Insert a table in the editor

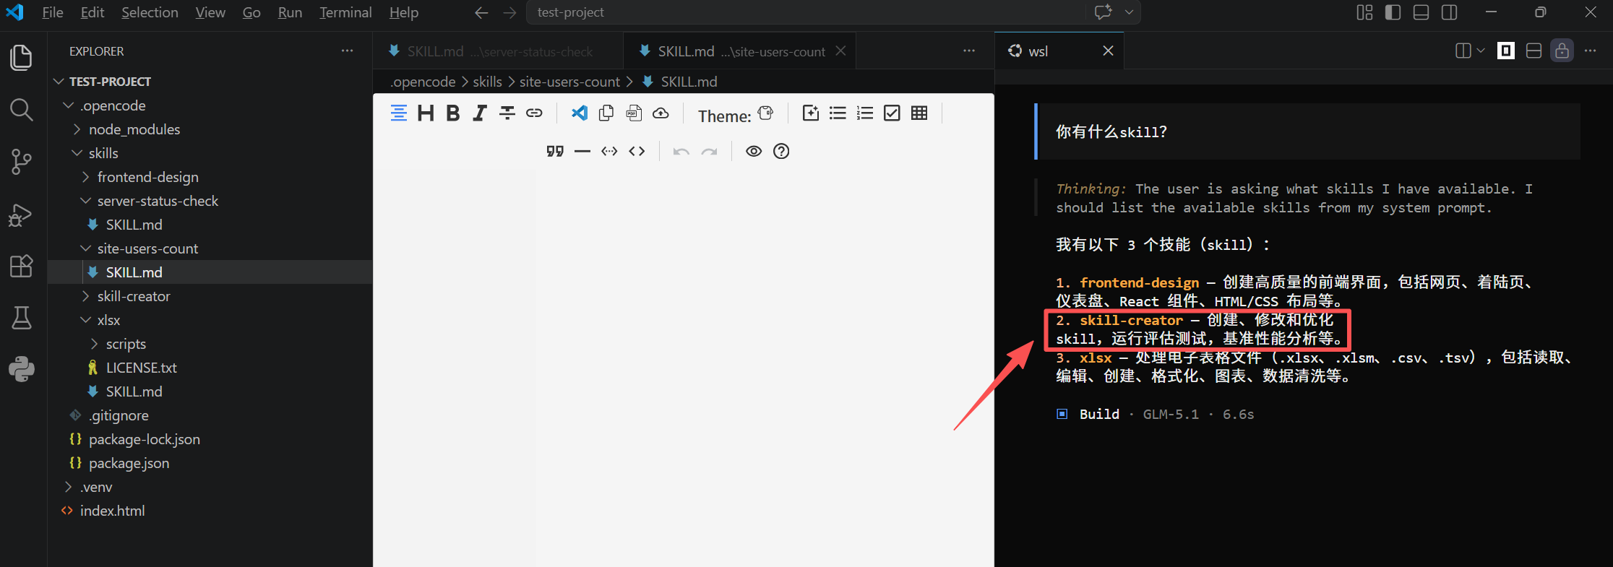(x=919, y=113)
